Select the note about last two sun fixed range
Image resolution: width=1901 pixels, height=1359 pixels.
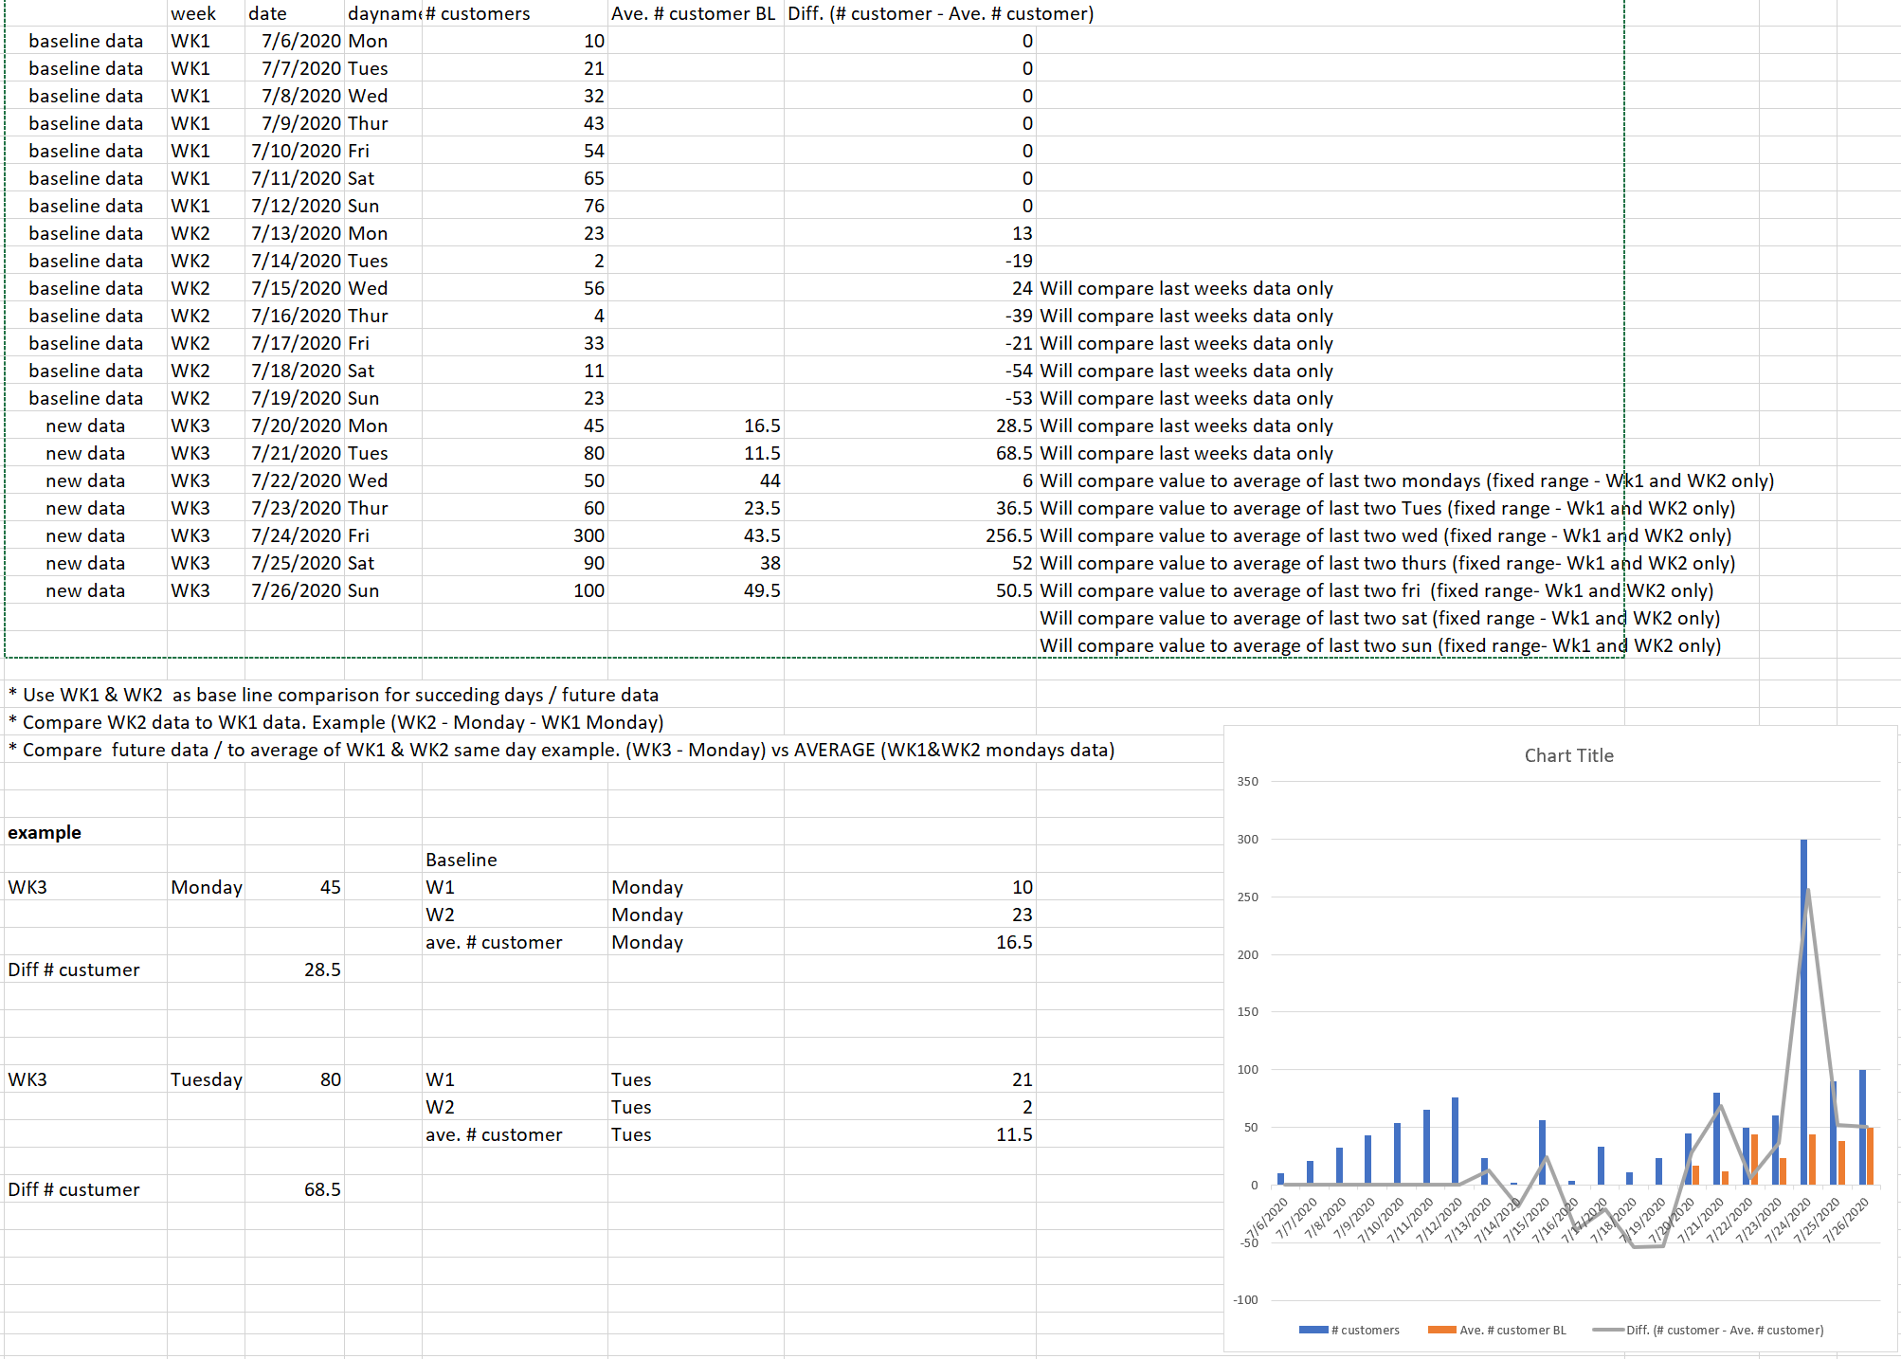pos(1380,645)
